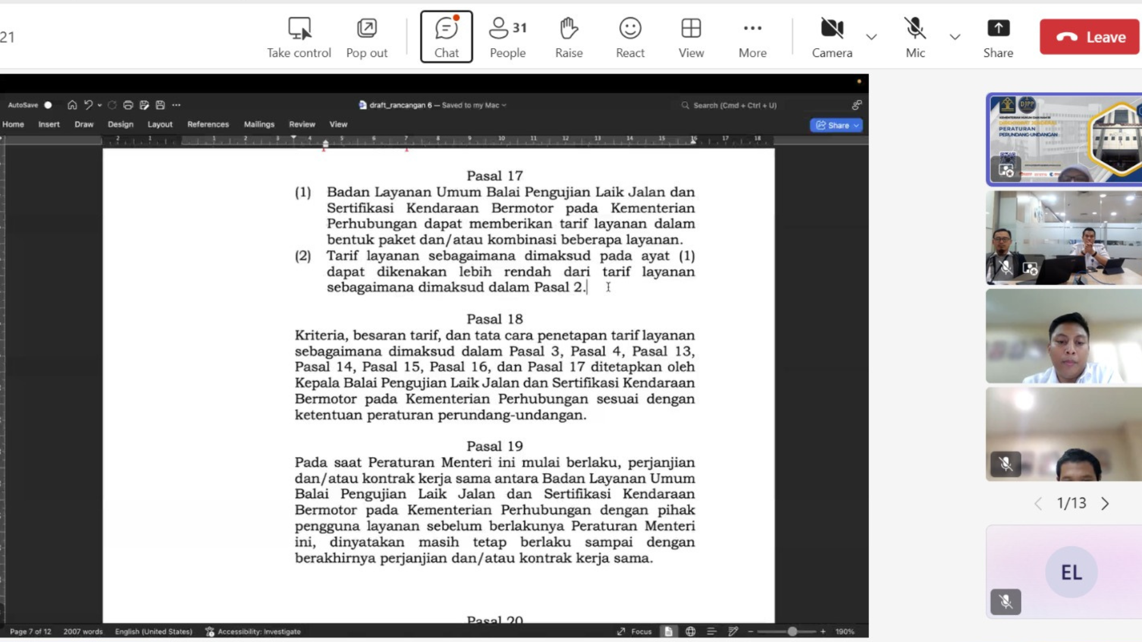
Task: Select Web Layout view icon
Action: tap(690, 631)
